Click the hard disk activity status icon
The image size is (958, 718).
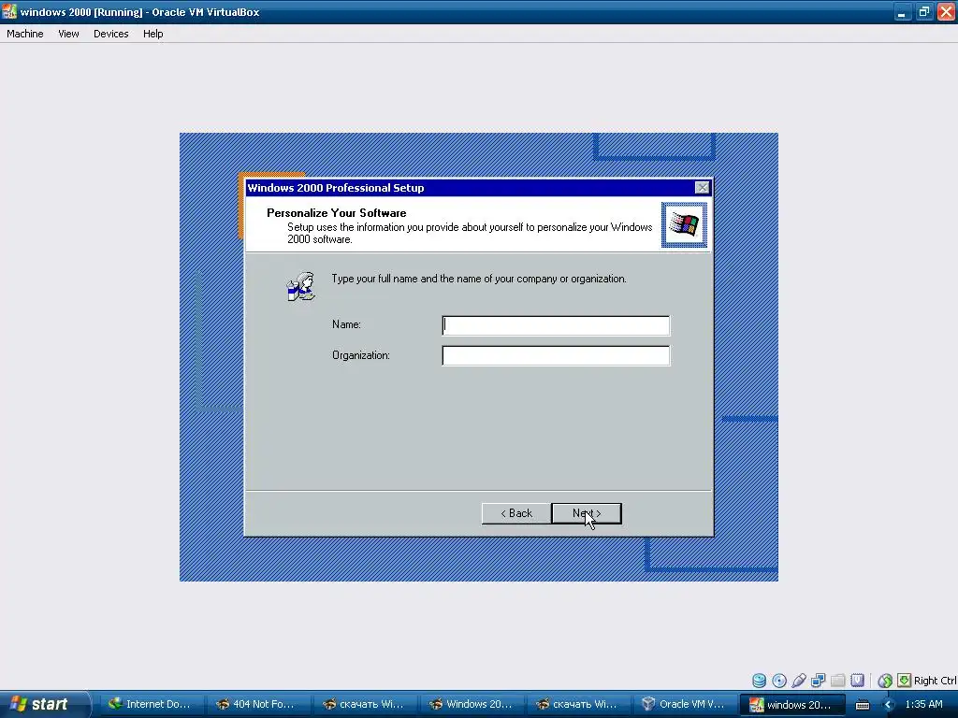coord(759,681)
